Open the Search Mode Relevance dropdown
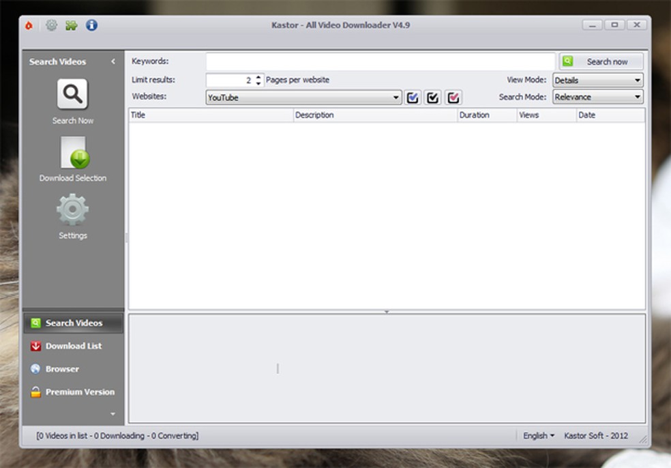 click(598, 97)
